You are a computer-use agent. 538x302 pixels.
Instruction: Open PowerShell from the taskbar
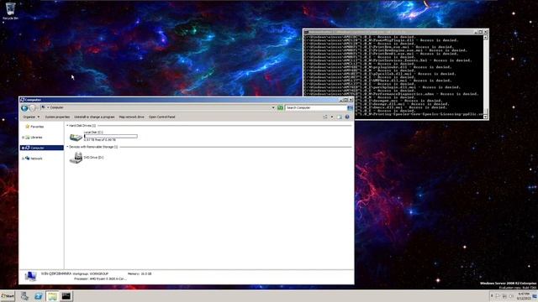[38, 296]
